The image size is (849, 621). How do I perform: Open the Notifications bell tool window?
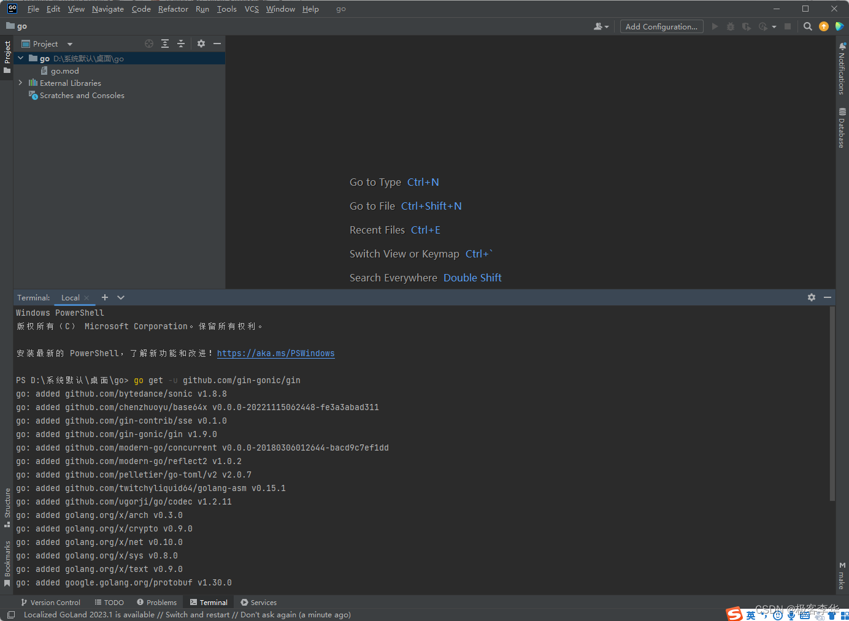tap(842, 68)
